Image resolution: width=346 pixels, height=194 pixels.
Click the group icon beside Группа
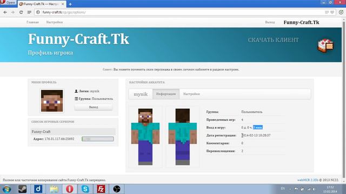[76, 99]
